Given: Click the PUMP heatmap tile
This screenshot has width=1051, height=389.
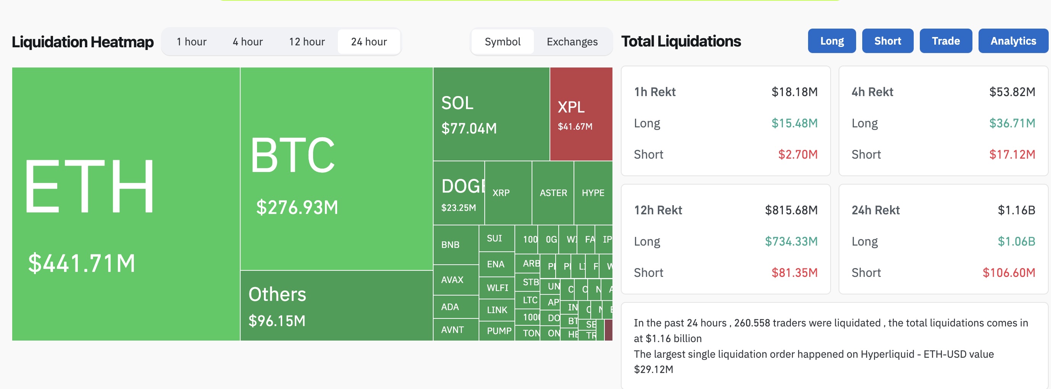Looking at the screenshot, I should pos(497,331).
